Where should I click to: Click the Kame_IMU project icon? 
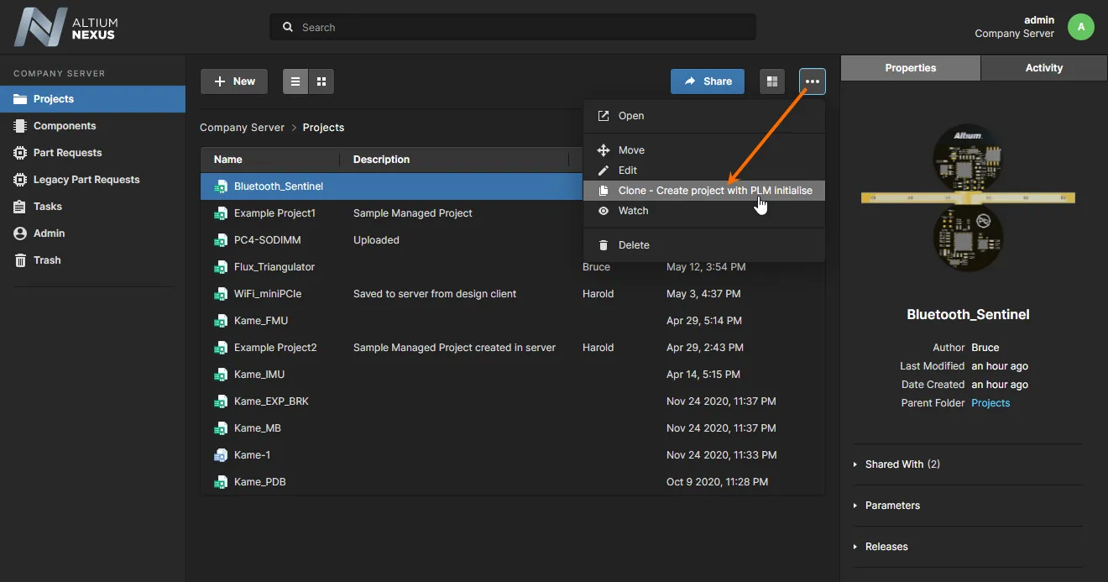(221, 375)
